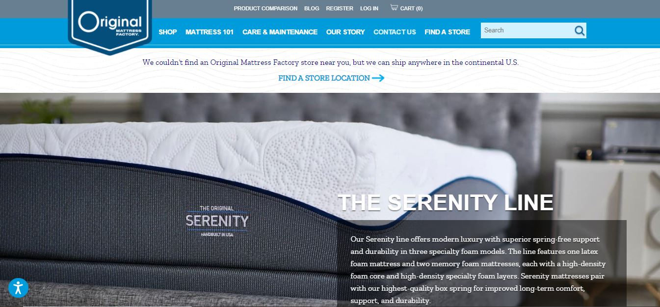
Task: Open the Contact Us page
Action: click(395, 32)
